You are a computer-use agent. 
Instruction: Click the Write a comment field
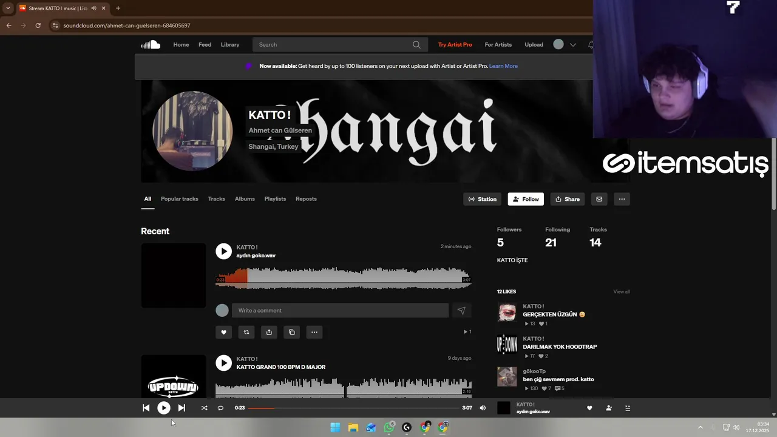tap(340, 310)
